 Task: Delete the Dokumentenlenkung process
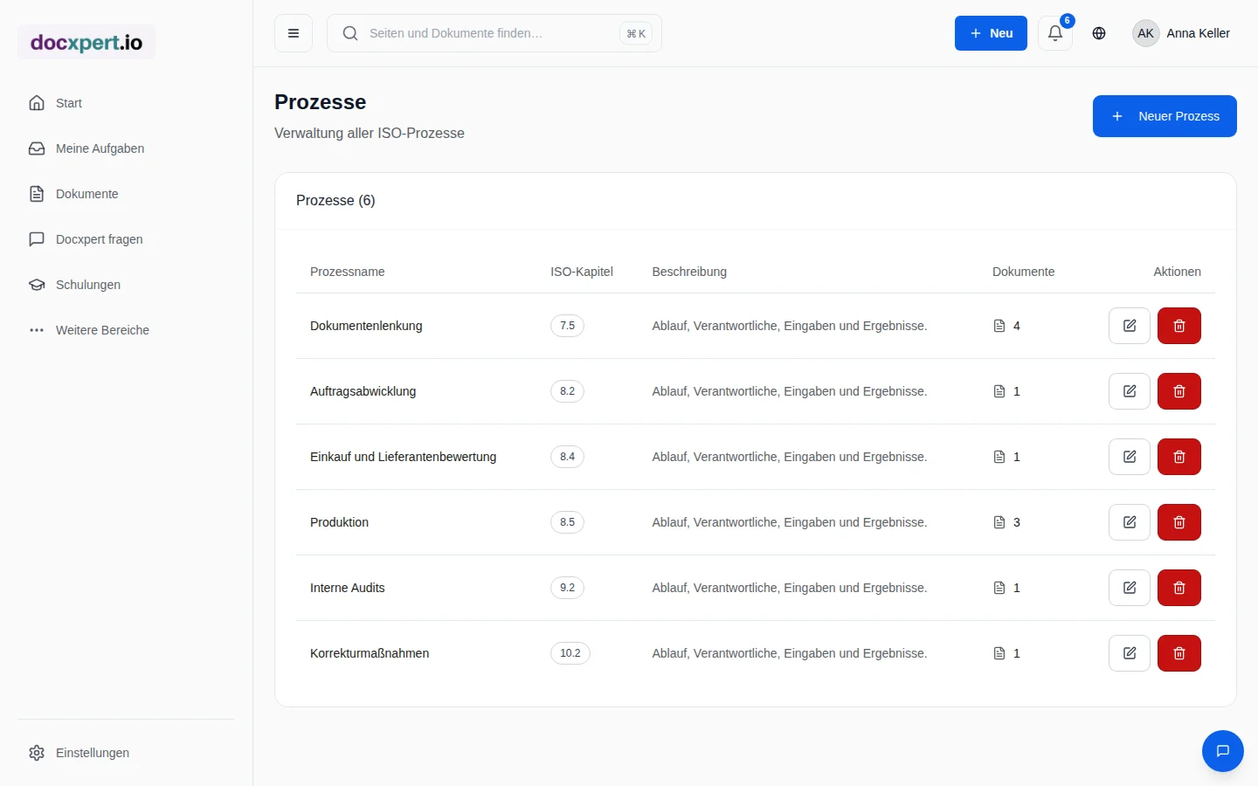point(1179,326)
